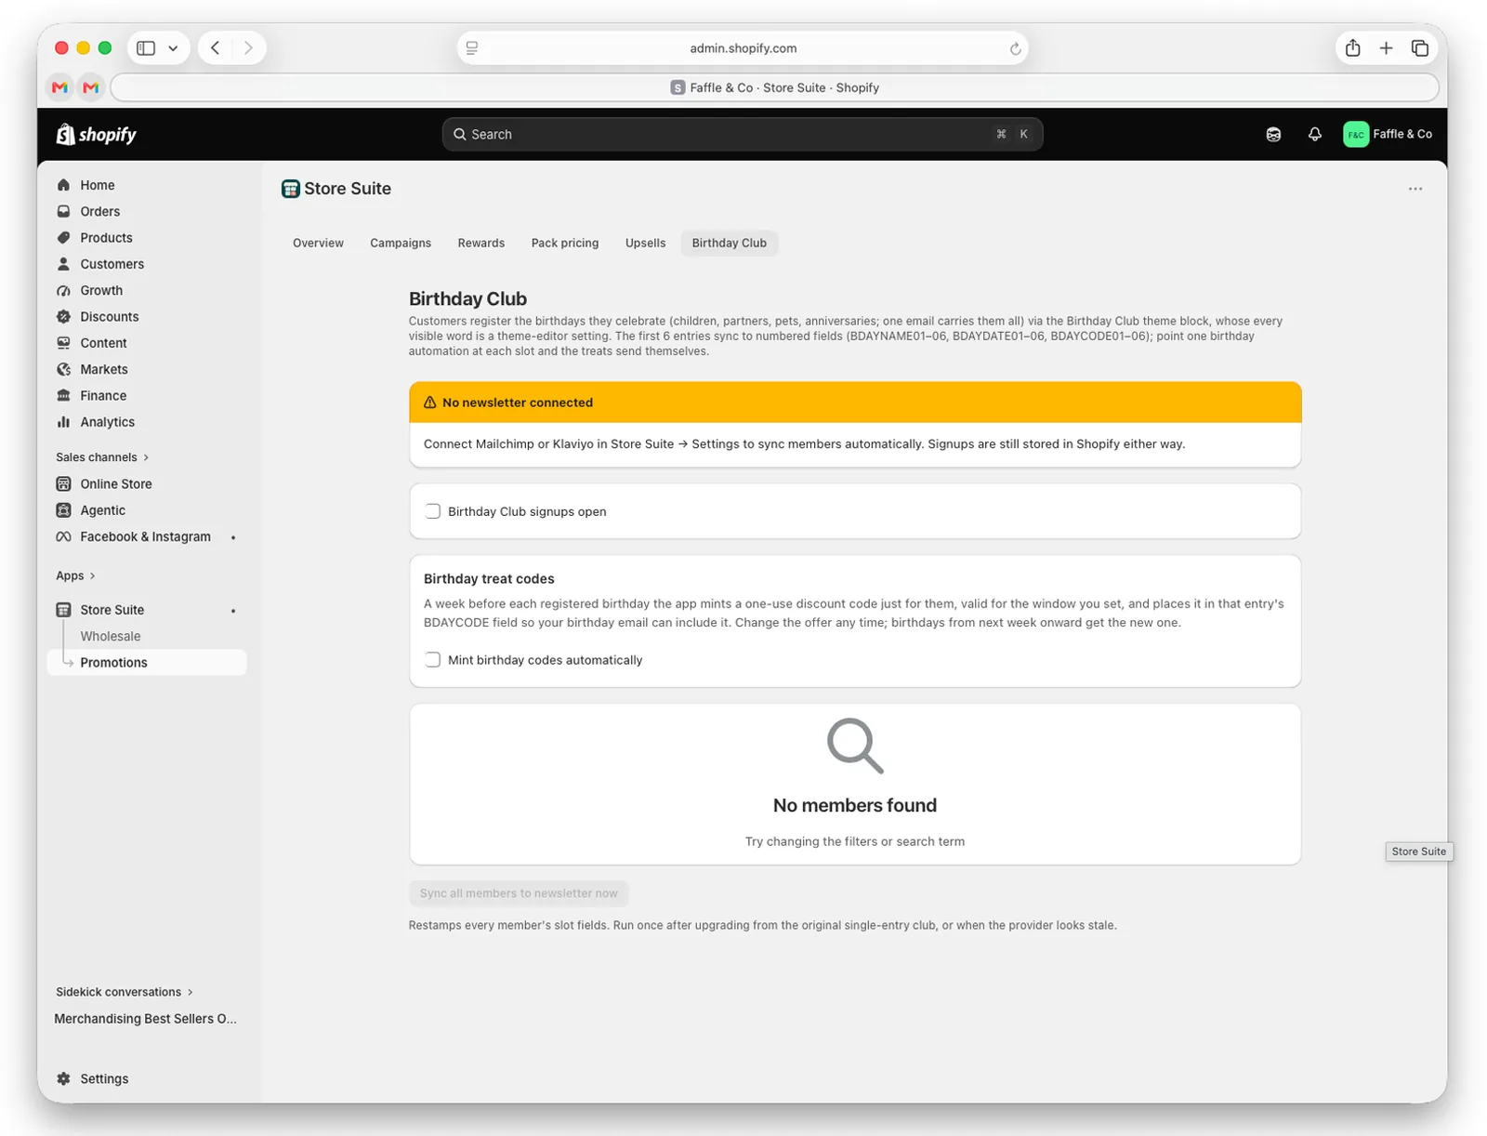Open Facebook & Instagram sales channel
Screen dimensions: 1487x1136
coord(146,537)
